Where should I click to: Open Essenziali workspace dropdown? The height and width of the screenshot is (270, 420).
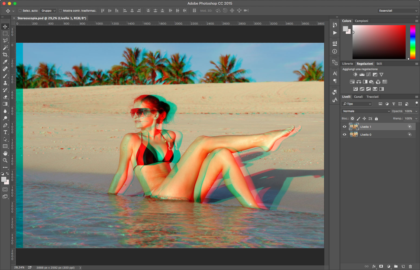click(x=398, y=11)
